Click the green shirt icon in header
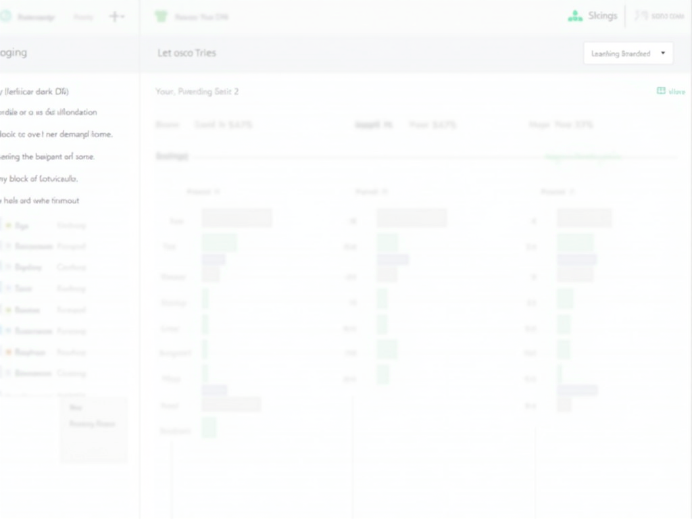The image size is (692, 519). pos(161,17)
